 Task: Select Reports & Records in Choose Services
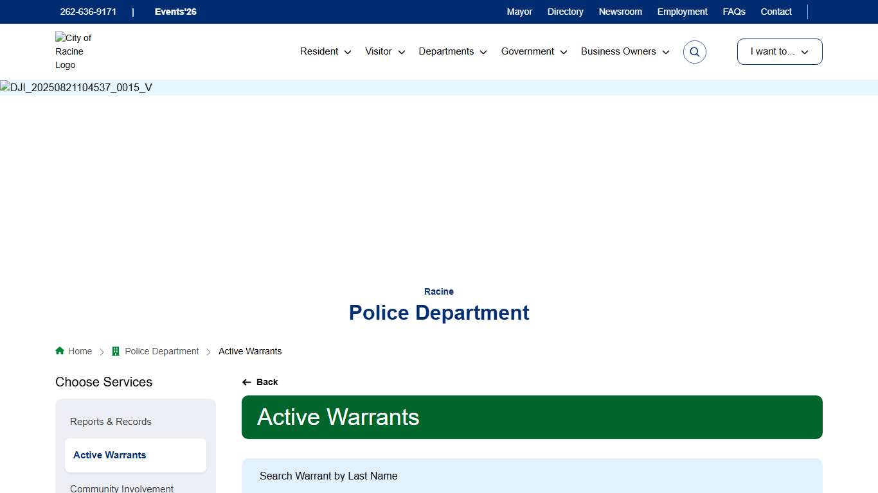click(111, 422)
